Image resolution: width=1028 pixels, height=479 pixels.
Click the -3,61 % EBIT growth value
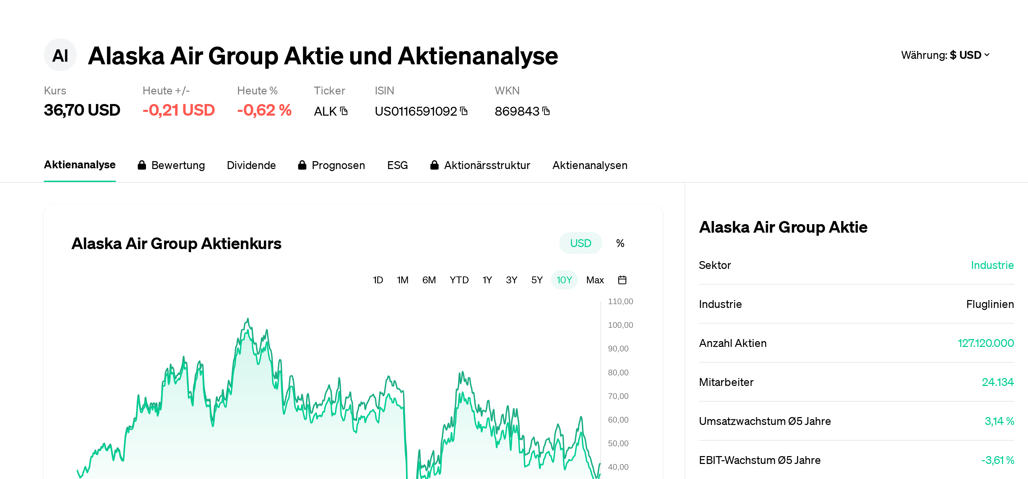(x=998, y=461)
